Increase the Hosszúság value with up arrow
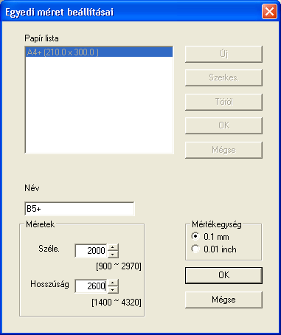The image size is (281, 335). point(113,283)
